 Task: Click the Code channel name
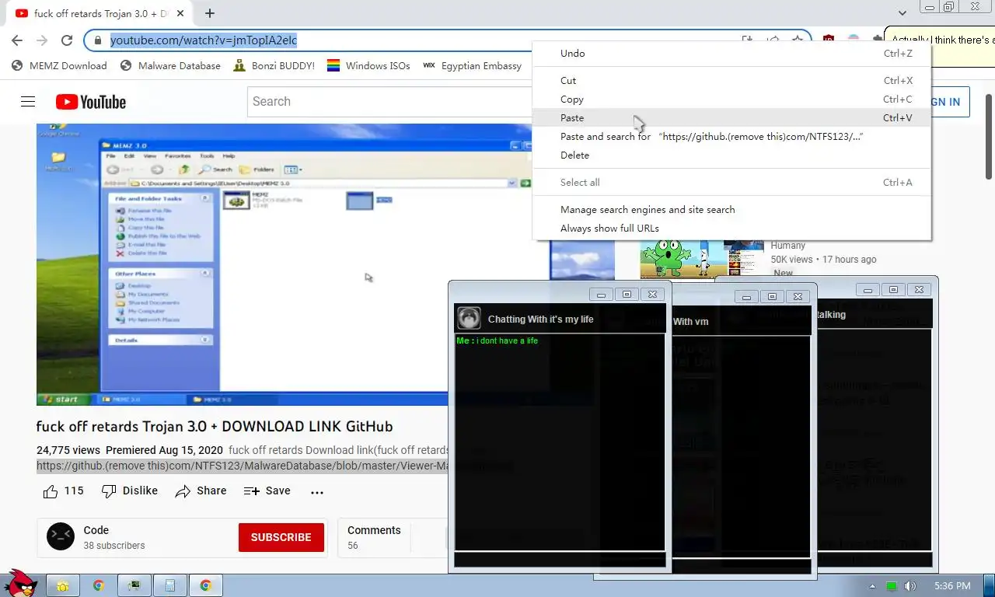point(96,530)
